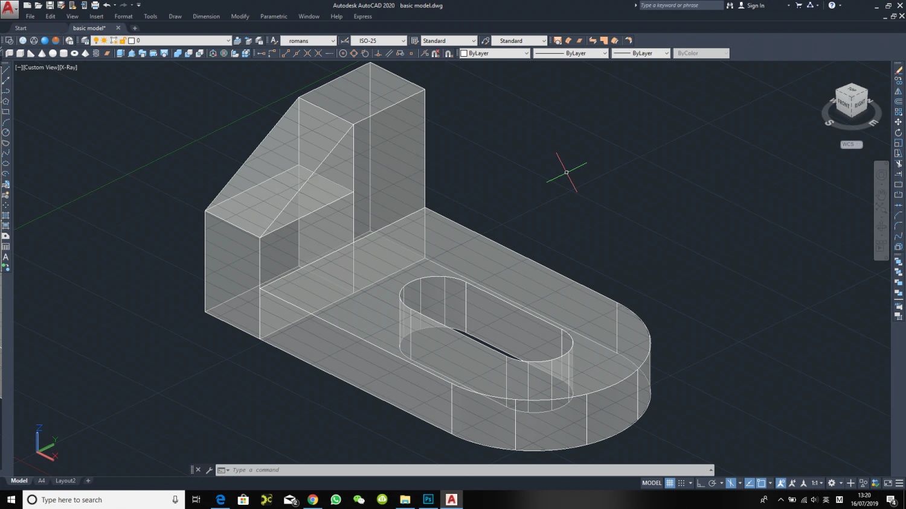
Task: Click the WCS button near the ViewCube
Action: coord(850,144)
